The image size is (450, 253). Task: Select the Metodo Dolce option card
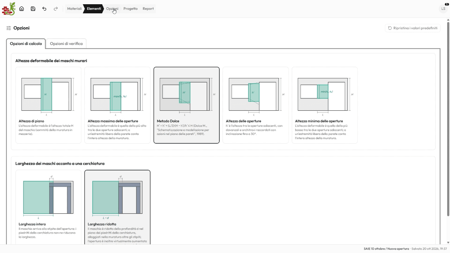pos(187,105)
